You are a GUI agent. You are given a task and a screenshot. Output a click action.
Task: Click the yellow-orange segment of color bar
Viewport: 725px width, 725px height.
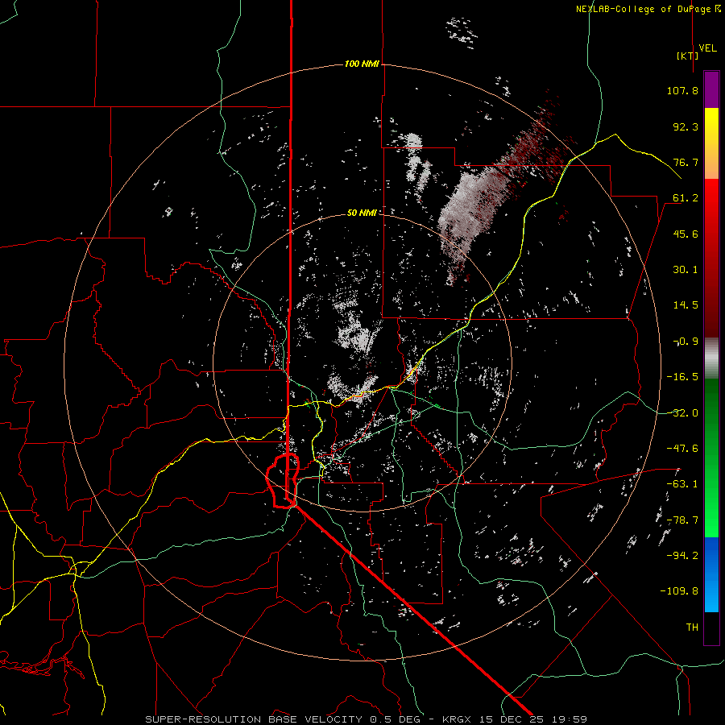click(x=711, y=143)
